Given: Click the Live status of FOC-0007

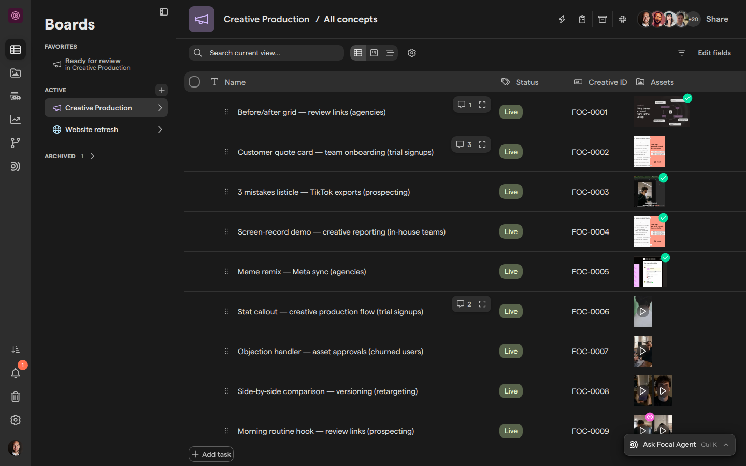Looking at the screenshot, I should coord(511,351).
